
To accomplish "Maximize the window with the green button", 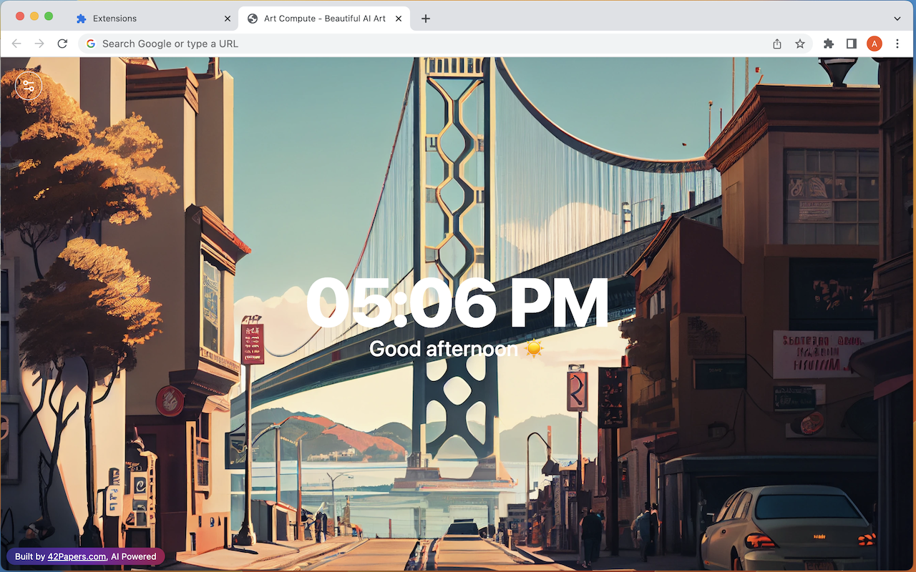I will click(x=49, y=16).
